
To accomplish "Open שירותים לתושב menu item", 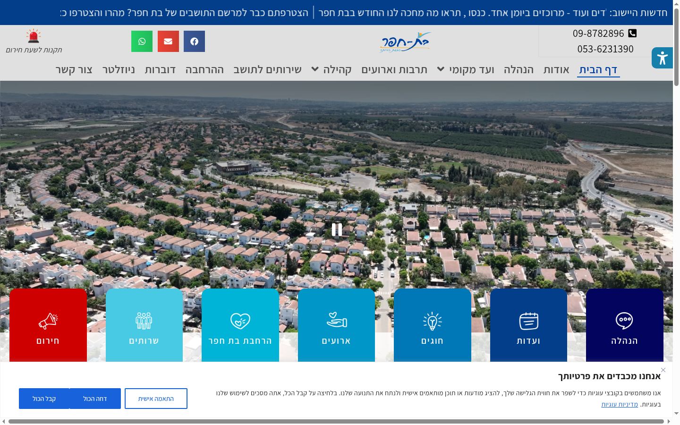I will [x=267, y=69].
